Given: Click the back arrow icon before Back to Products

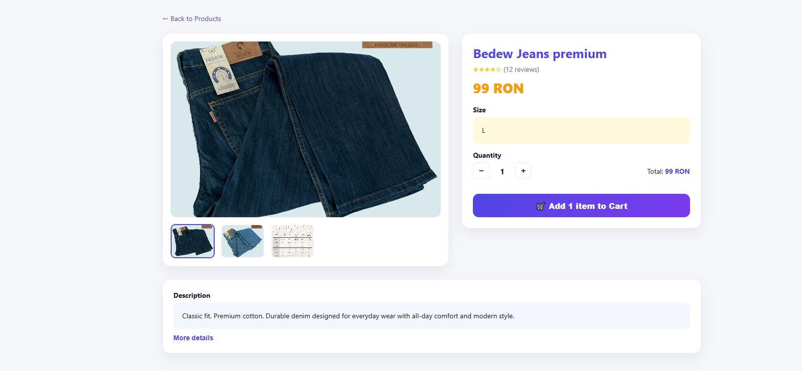Looking at the screenshot, I should (165, 19).
